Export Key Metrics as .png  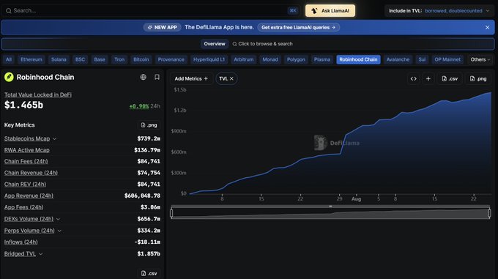tap(149, 125)
